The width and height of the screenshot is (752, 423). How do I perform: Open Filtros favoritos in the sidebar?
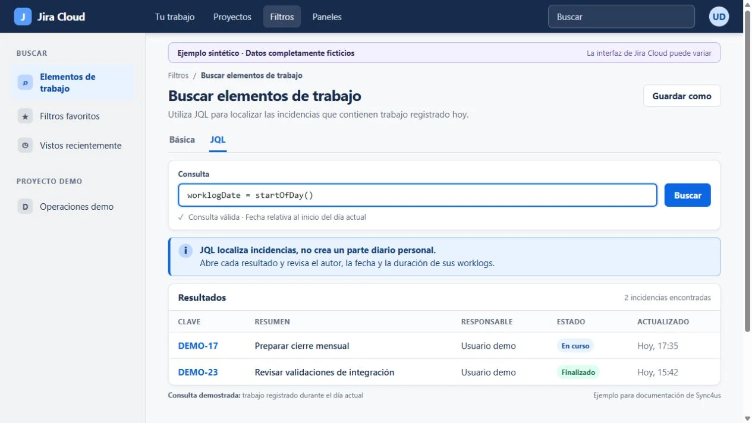tap(74, 116)
